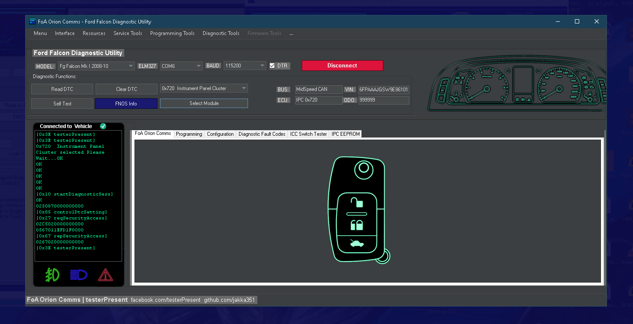The width and height of the screenshot is (633, 324).
Task: Open the Service Tools menu
Action: point(128,33)
